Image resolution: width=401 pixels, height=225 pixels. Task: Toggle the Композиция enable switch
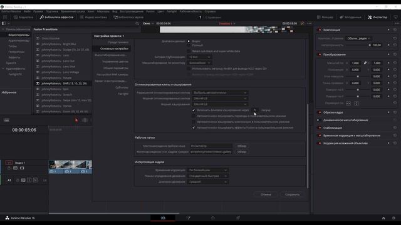click(x=319, y=30)
